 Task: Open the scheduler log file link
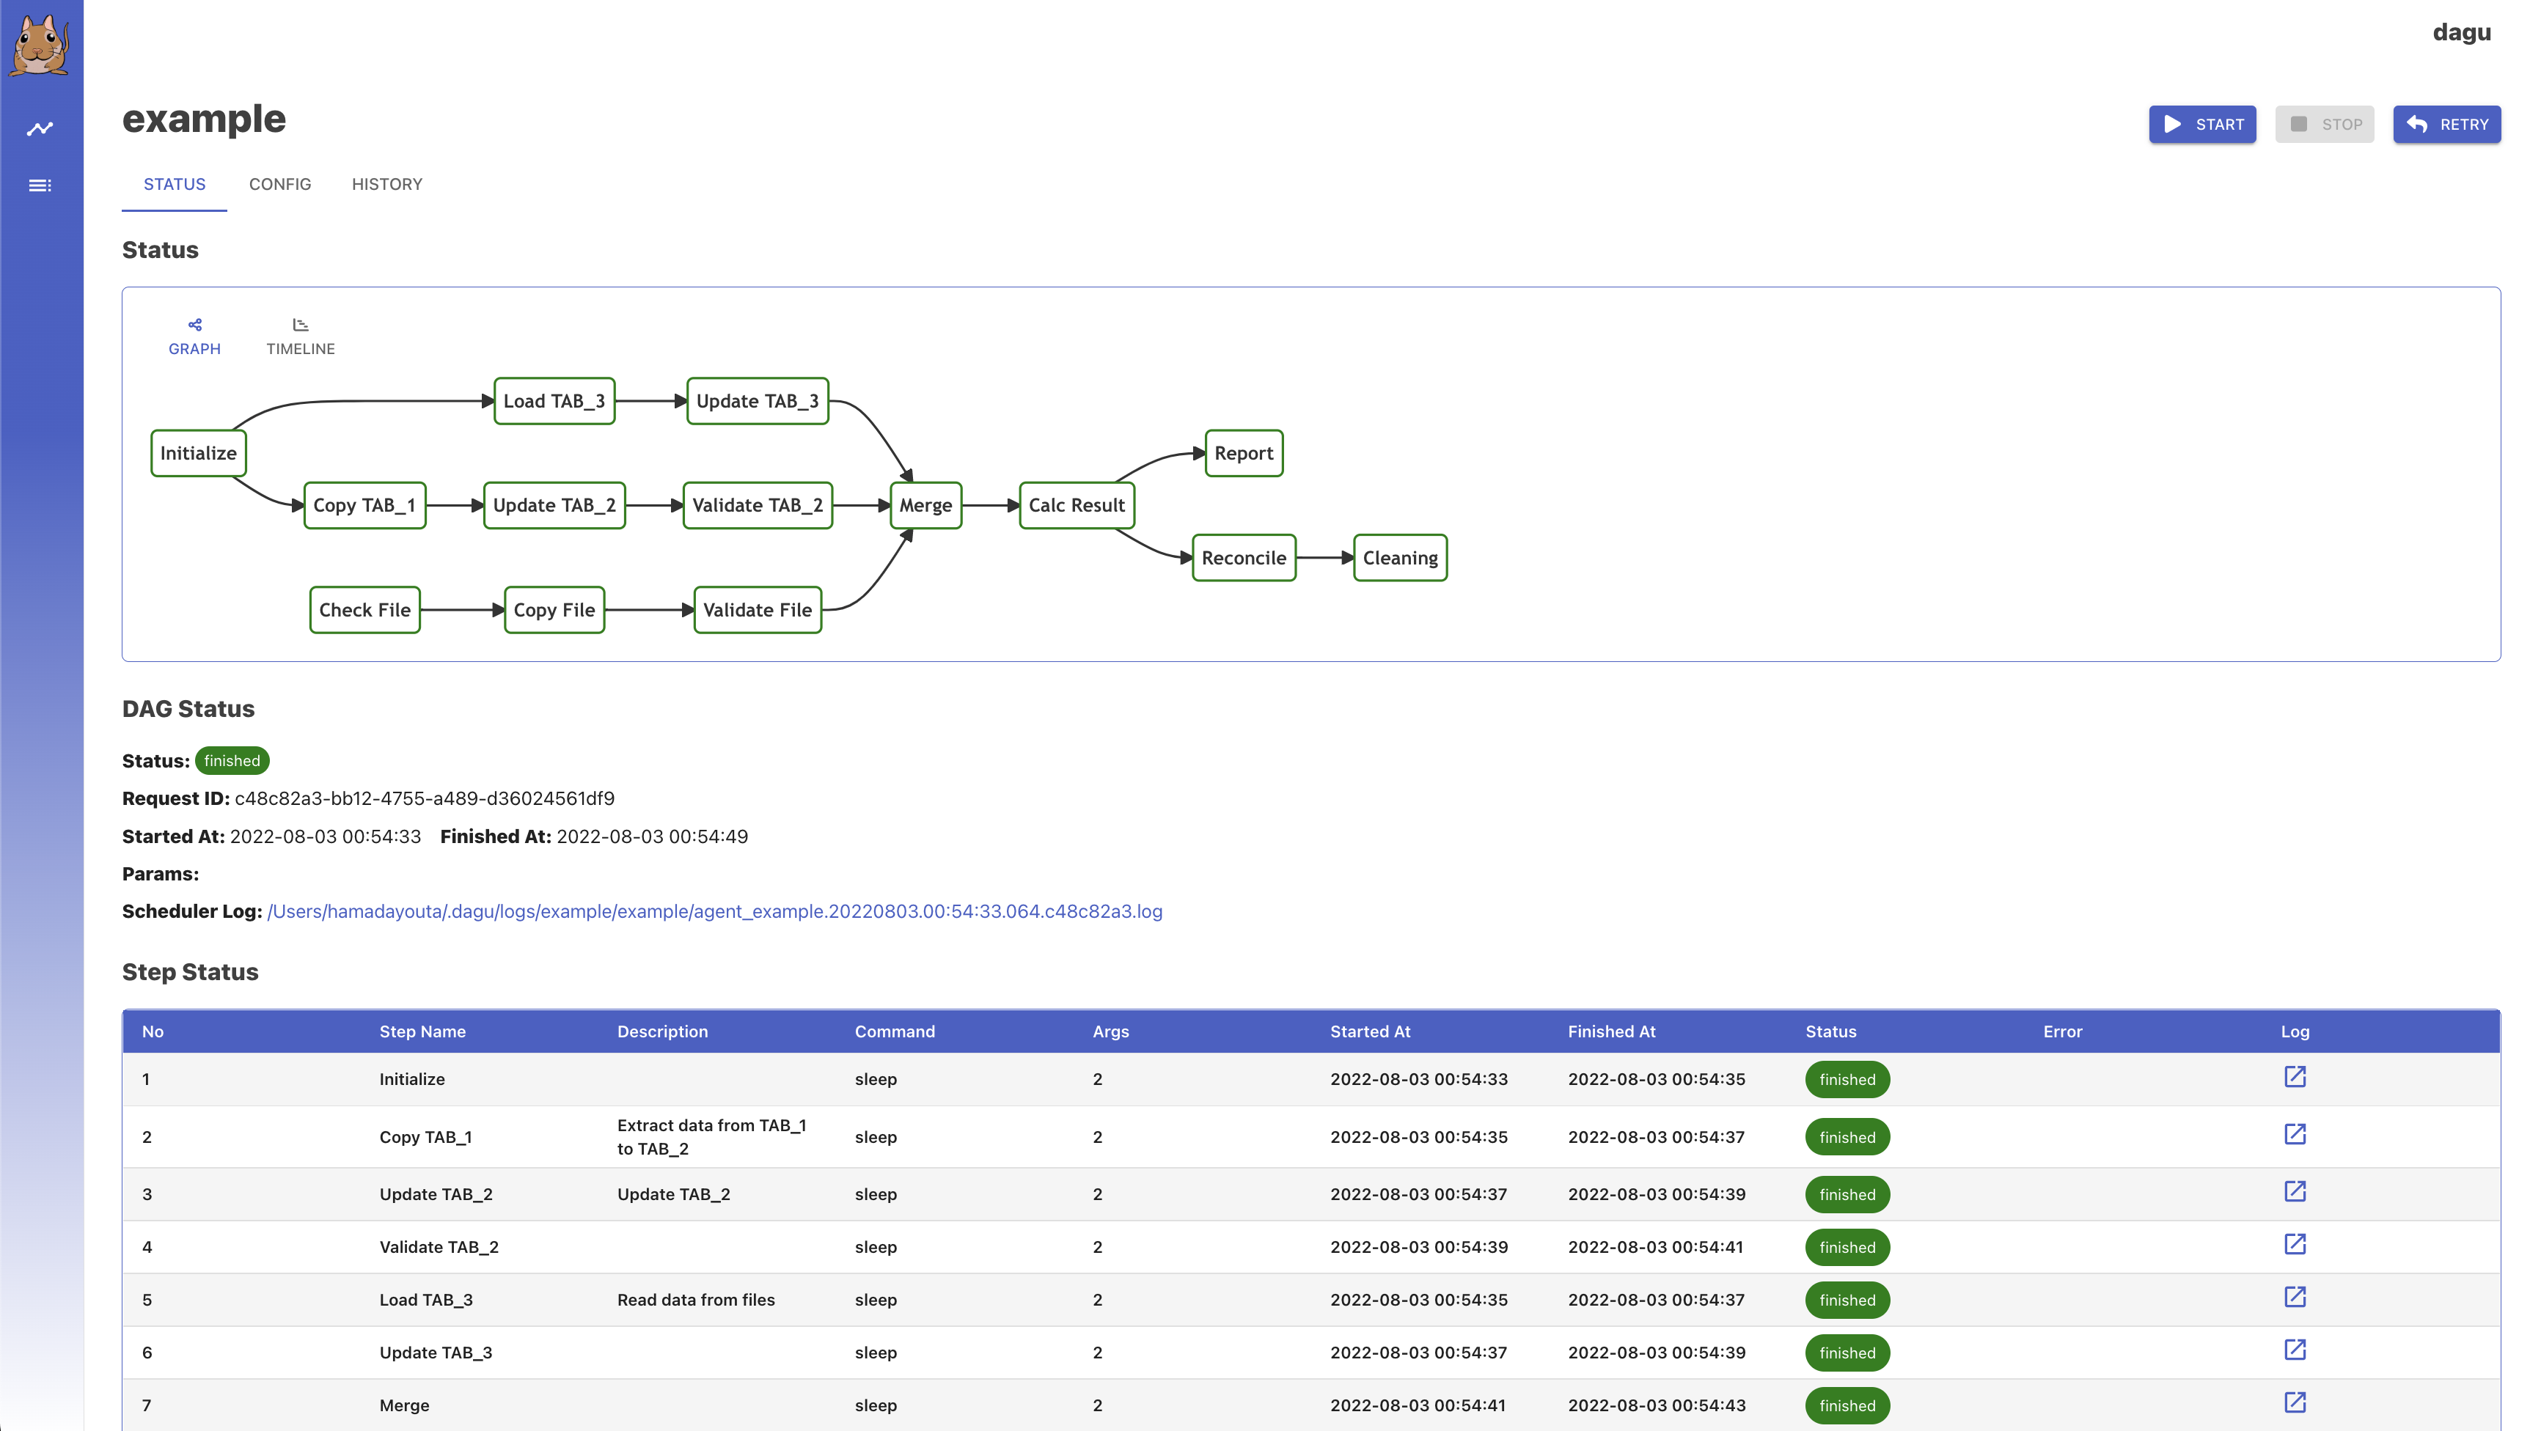714,911
